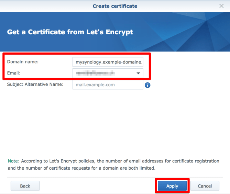230x194 pixels.
Task: Click the blurred email address in Email box
Action: (x=95, y=73)
